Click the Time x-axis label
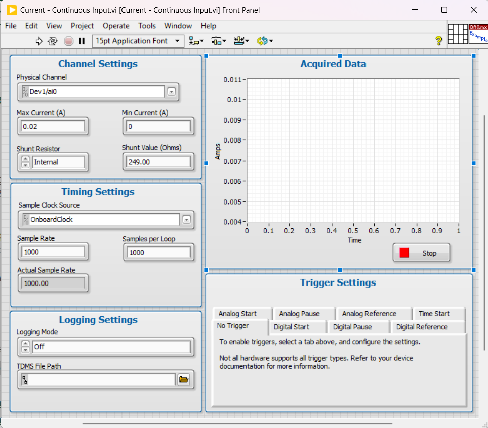The width and height of the screenshot is (488, 428). click(x=355, y=240)
